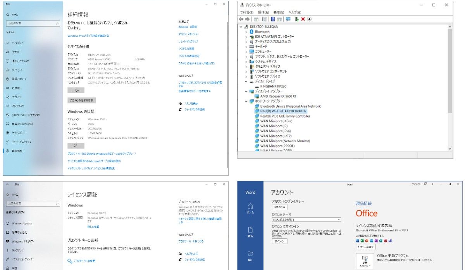Screen dimensions: 465x270
Task: Click the blue Help icon in Device Manager toolbar
Action: (x=273, y=19)
